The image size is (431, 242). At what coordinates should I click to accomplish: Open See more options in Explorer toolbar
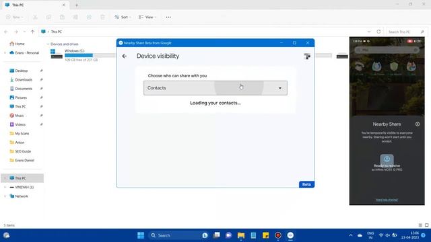point(168,17)
